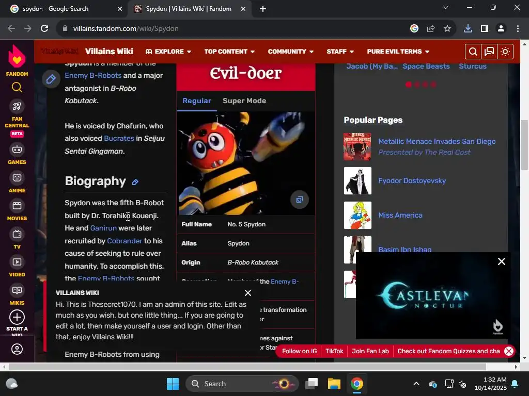Open the Windows Start menu
Image resolution: width=529 pixels, height=396 pixels.
tap(173, 384)
